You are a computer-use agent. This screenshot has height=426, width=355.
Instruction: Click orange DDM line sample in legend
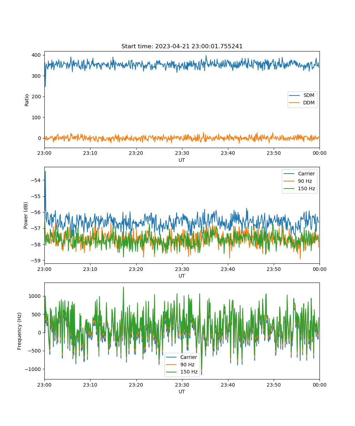(295, 103)
